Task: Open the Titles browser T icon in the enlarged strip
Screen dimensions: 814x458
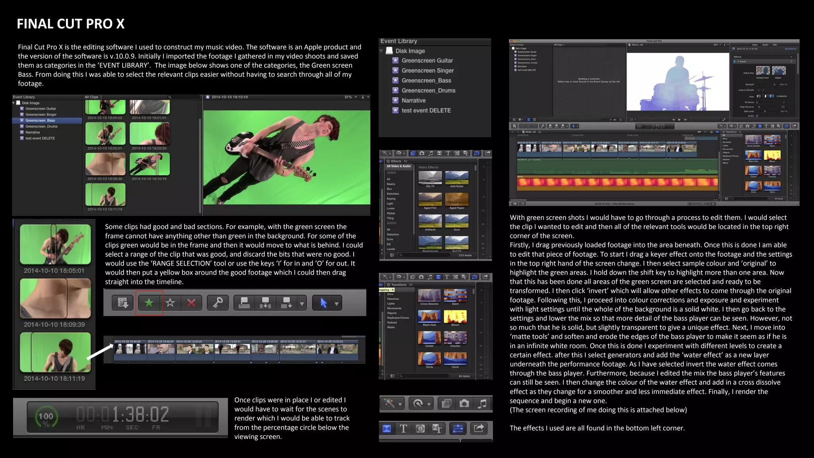Action: [x=403, y=428]
